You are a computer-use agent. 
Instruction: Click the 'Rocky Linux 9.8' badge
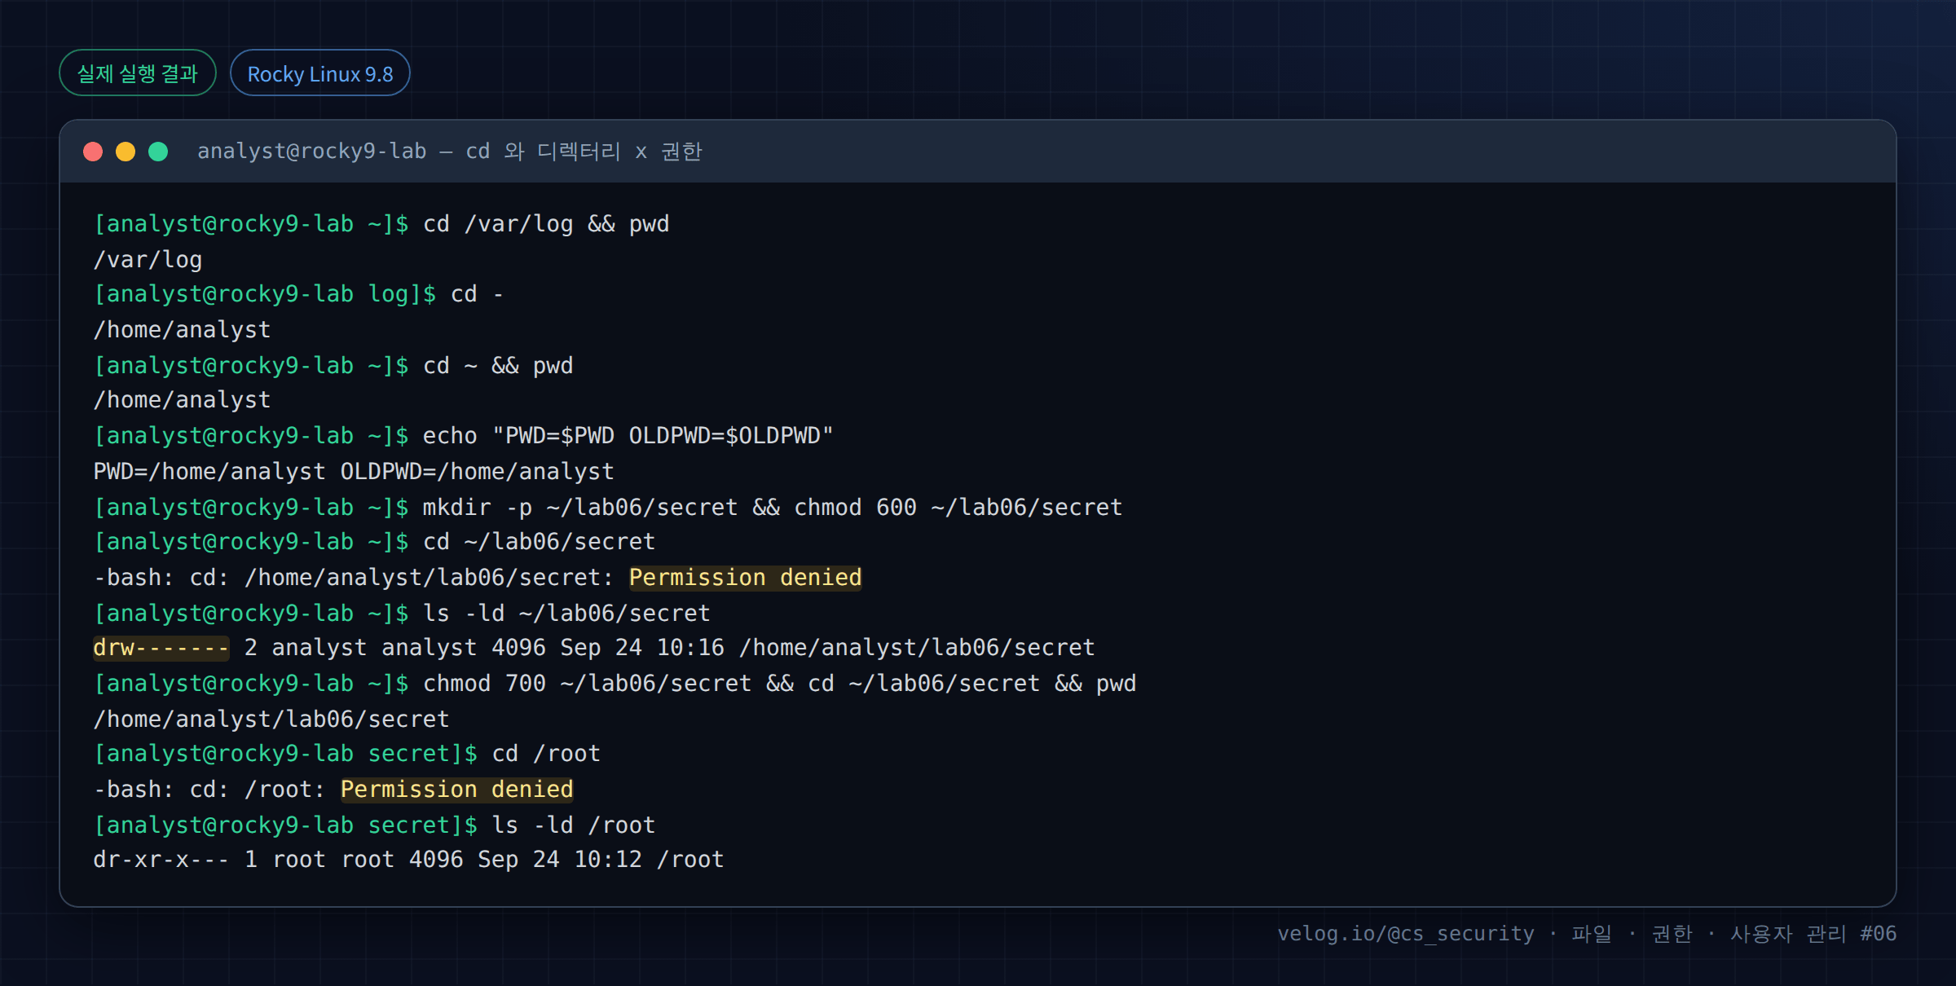point(320,73)
